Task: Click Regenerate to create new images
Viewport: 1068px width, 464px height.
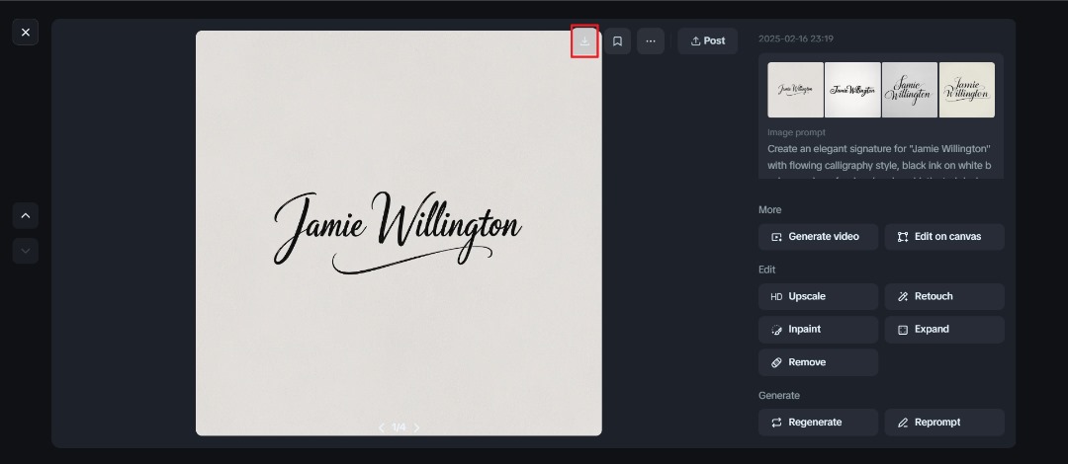Action: point(818,423)
